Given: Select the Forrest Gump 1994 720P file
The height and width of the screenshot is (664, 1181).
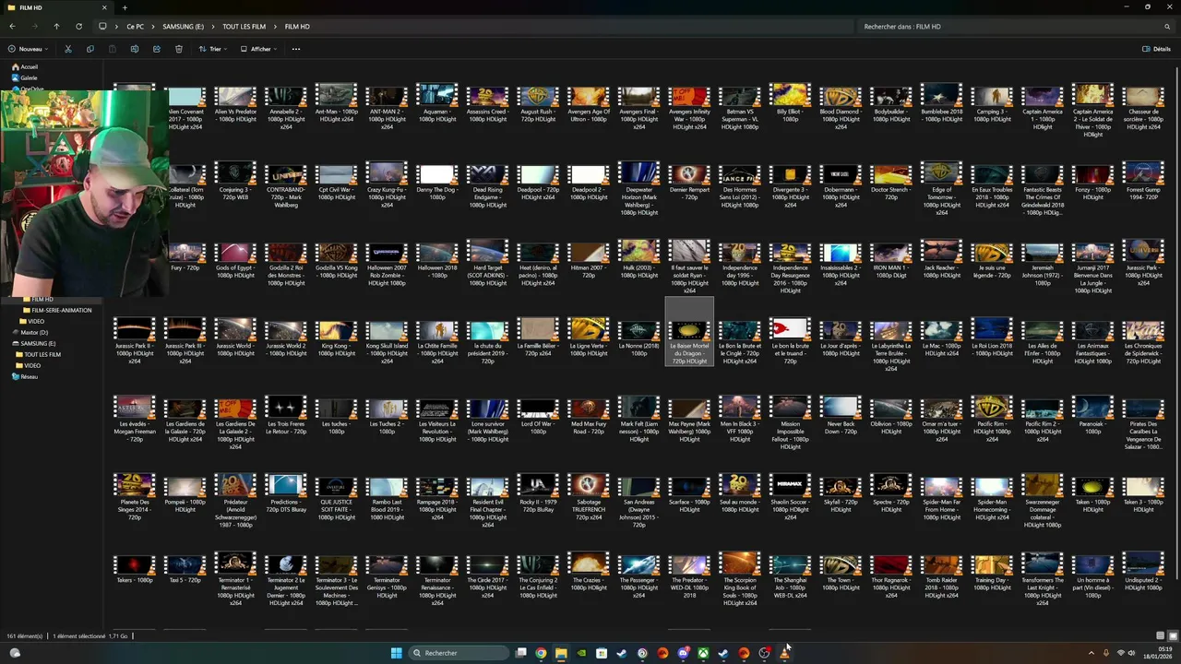Looking at the screenshot, I should coord(1143,181).
